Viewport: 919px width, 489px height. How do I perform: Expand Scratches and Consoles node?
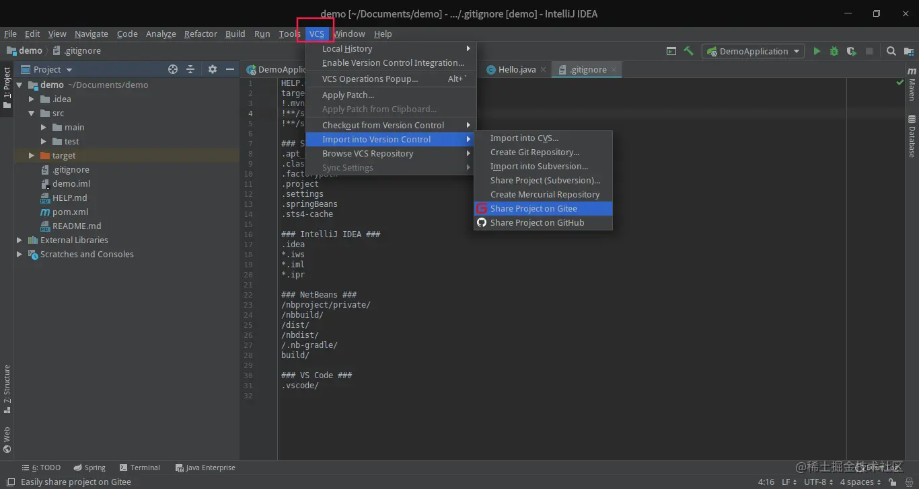20,255
